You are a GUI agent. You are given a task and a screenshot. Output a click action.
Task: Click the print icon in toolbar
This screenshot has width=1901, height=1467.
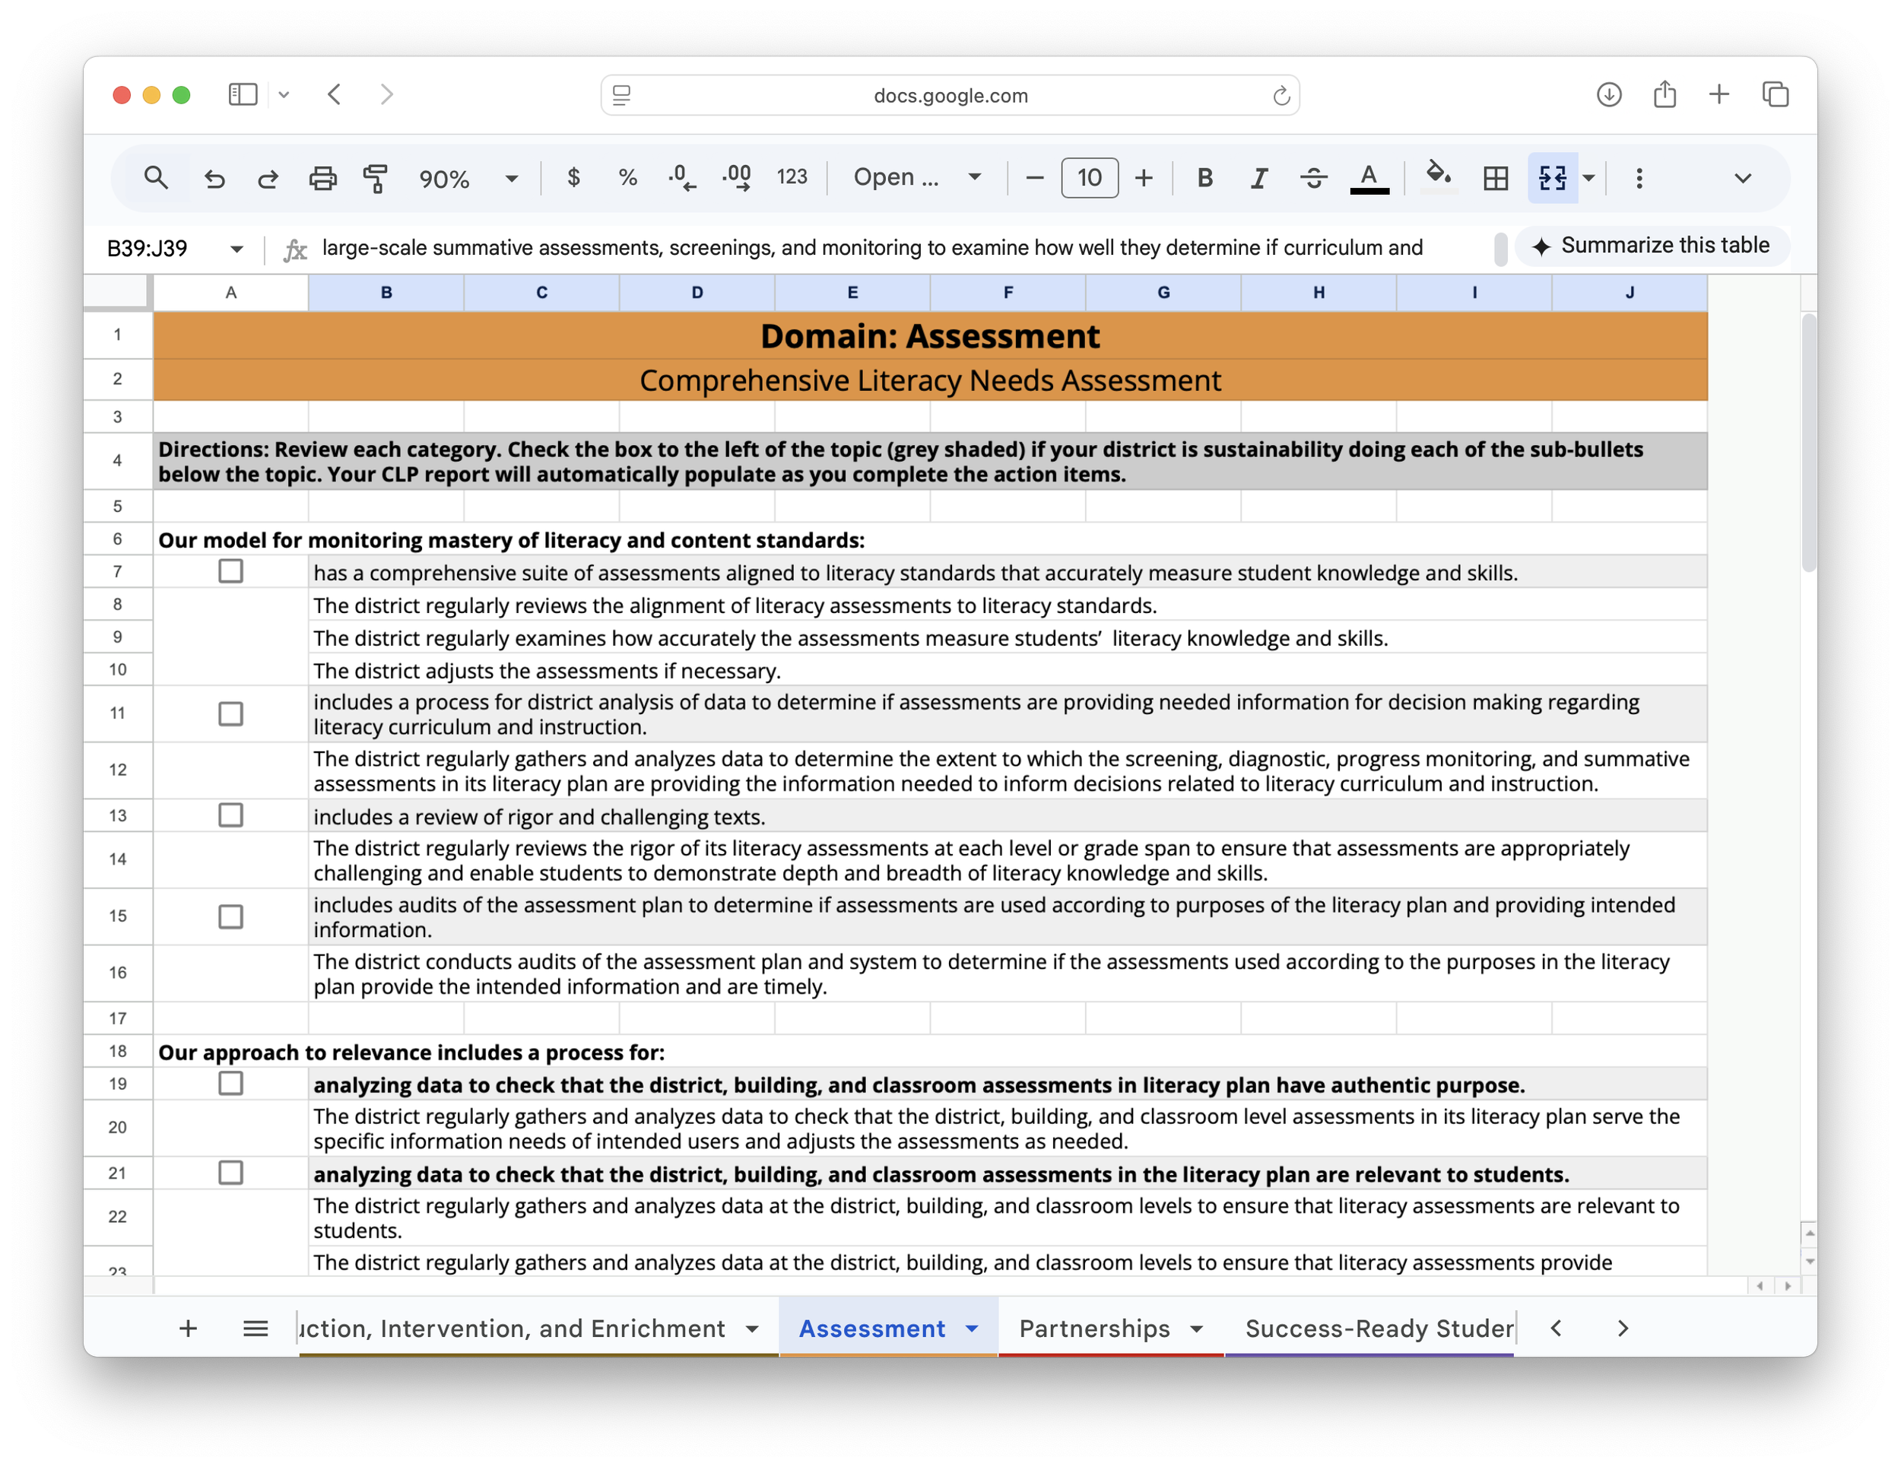pos(322,179)
